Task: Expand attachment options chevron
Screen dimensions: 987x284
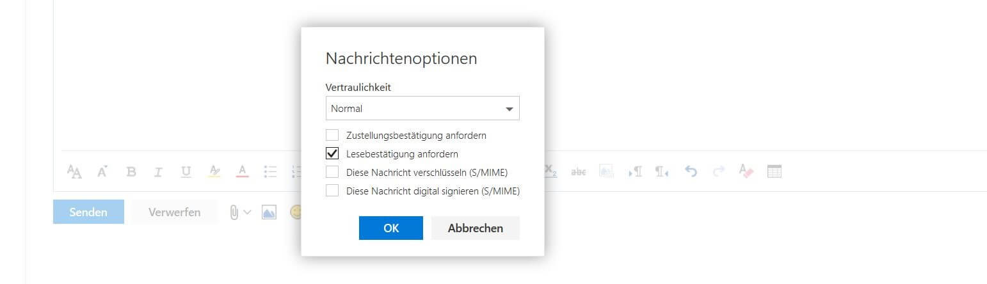Action: [x=247, y=212]
